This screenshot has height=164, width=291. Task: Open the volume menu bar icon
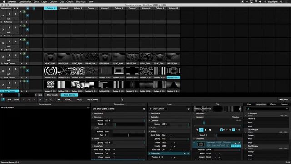point(260,2)
